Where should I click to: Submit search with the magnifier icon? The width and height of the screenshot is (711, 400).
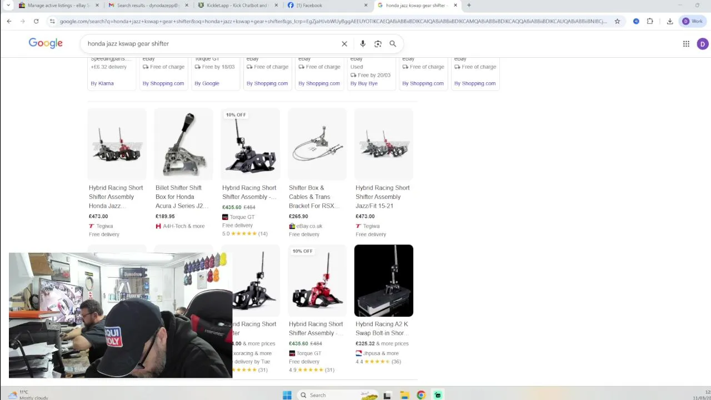coord(393,44)
